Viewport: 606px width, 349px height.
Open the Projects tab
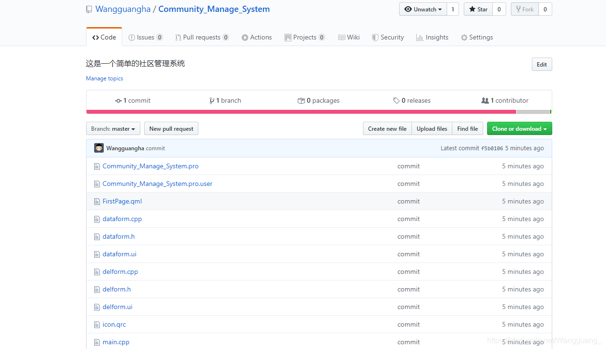point(305,37)
